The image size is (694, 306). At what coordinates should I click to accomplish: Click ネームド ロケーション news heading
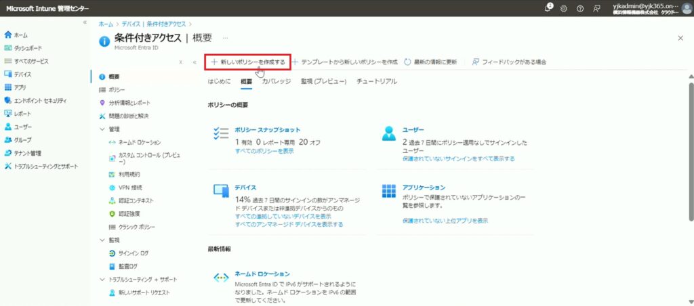click(262, 274)
